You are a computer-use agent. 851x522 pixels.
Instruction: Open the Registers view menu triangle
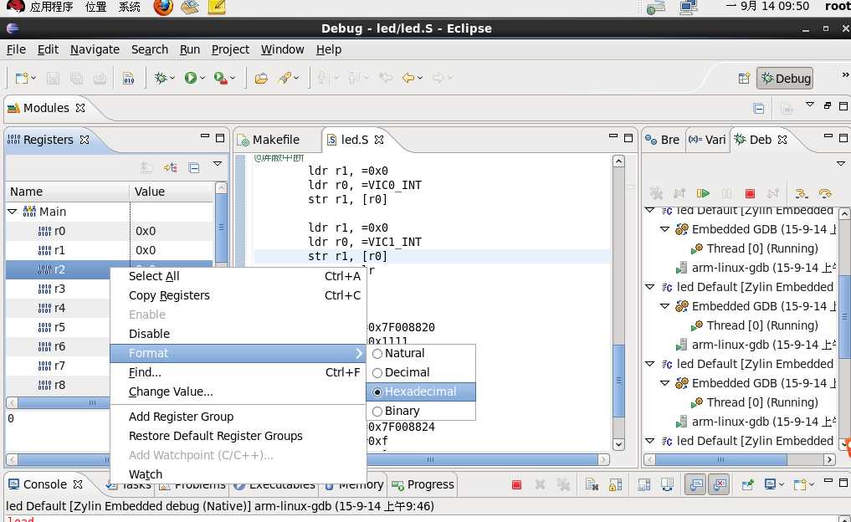(x=218, y=163)
